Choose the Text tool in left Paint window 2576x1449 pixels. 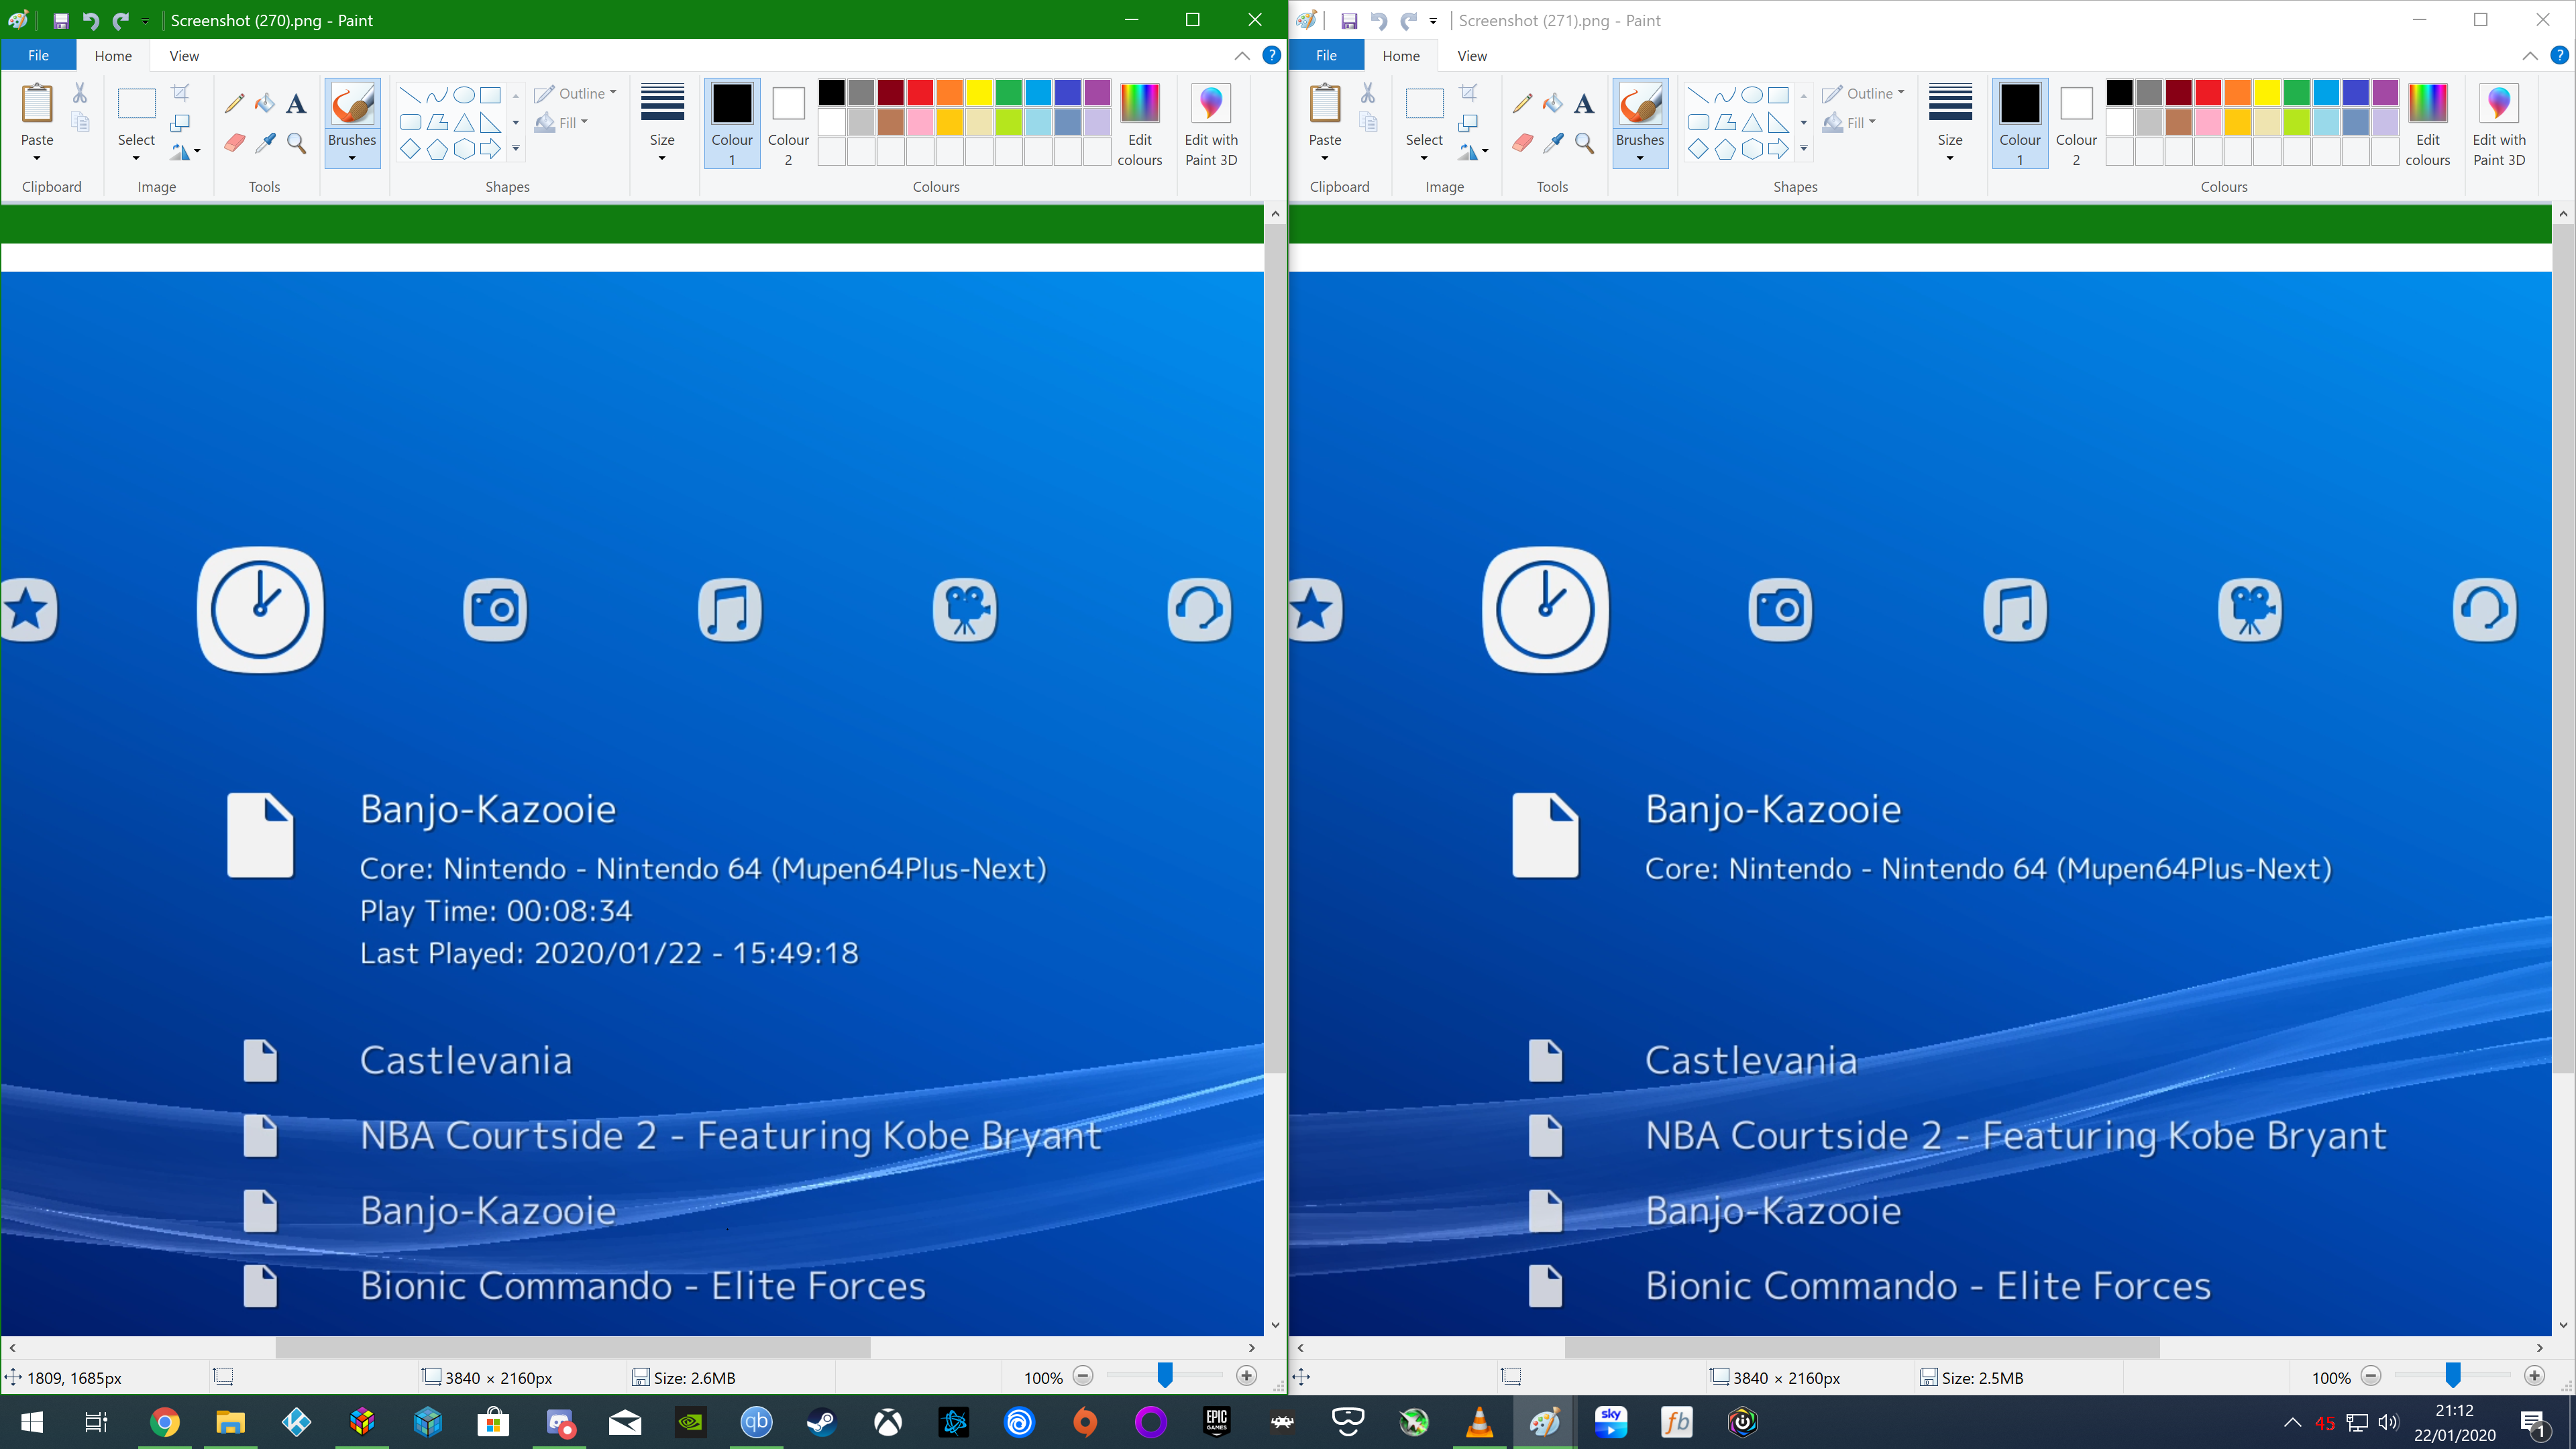pyautogui.click(x=296, y=103)
